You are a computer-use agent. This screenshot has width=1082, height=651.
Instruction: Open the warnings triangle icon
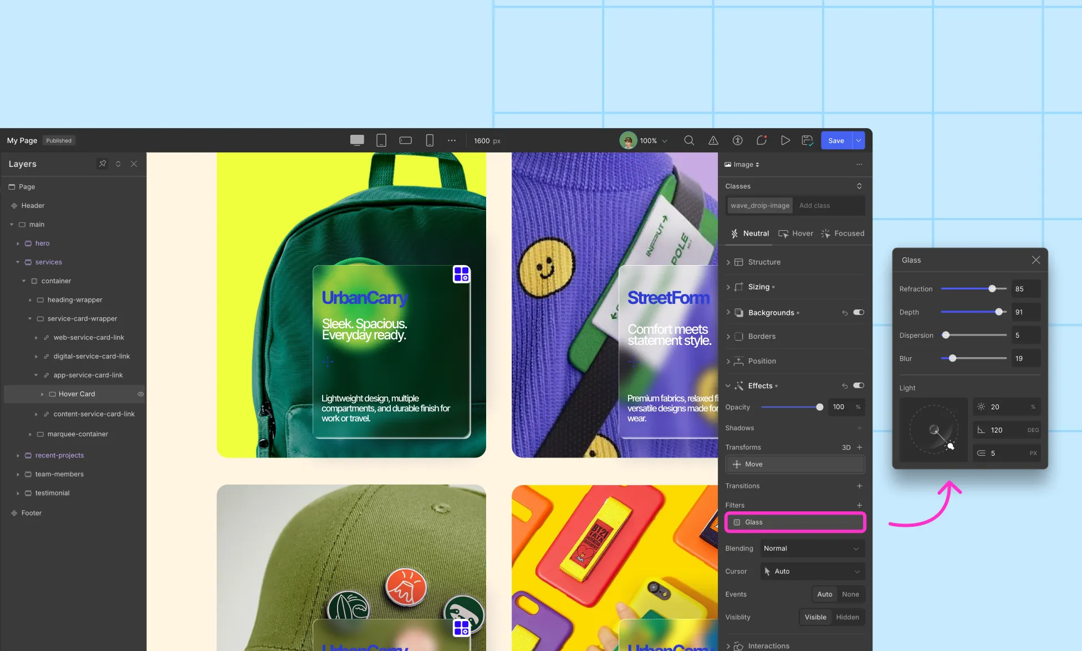(713, 140)
